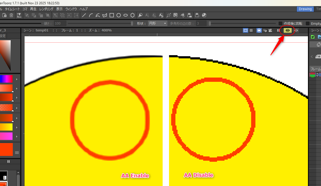This screenshot has width=321, height=186.
Task: Toggle the sub-camera preview eye icon
Action: [x=296, y=30]
